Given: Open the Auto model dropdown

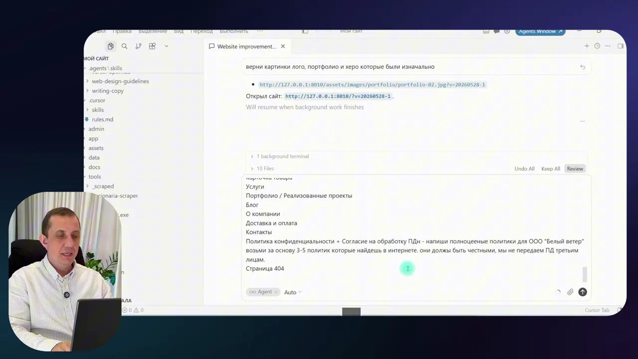Looking at the screenshot, I should click(x=293, y=292).
